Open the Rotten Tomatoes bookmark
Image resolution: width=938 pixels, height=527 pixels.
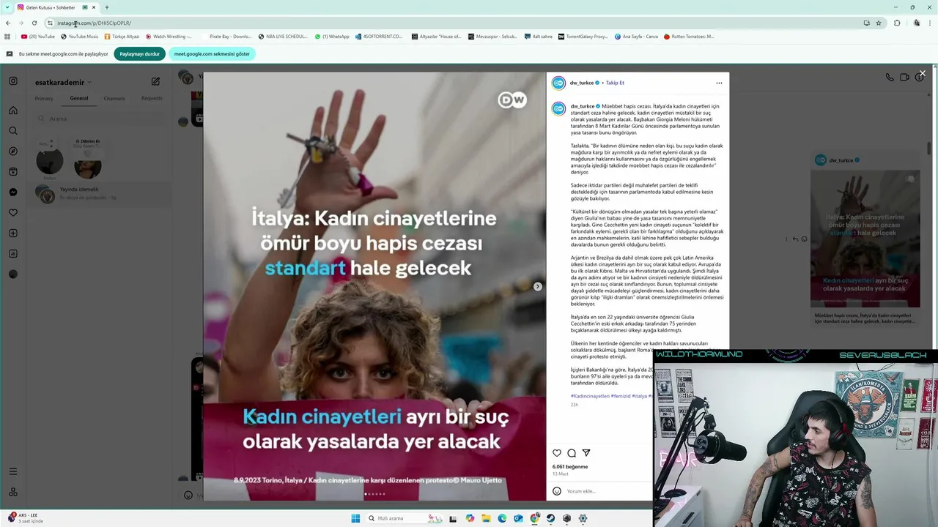point(688,36)
